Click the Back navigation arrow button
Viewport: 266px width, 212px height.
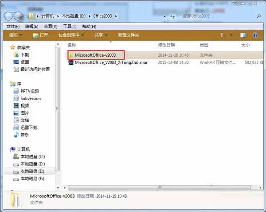[8, 16]
